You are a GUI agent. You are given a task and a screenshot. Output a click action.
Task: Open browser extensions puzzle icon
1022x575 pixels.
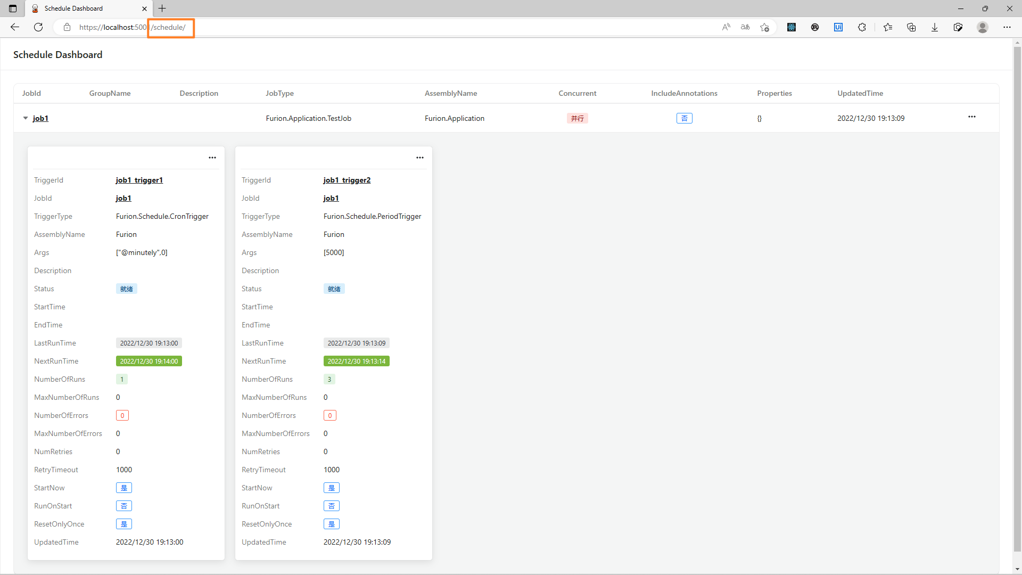[x=862, y=27]
